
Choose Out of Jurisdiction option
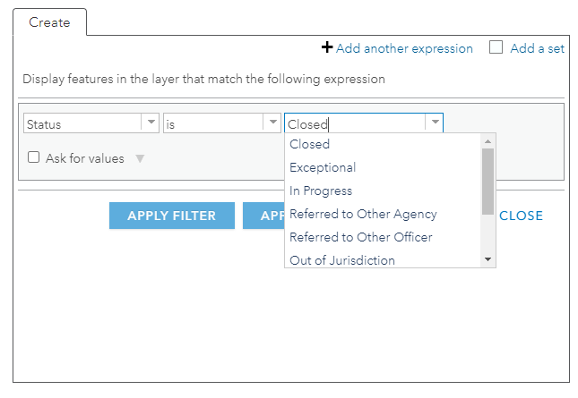click(342, 260)
